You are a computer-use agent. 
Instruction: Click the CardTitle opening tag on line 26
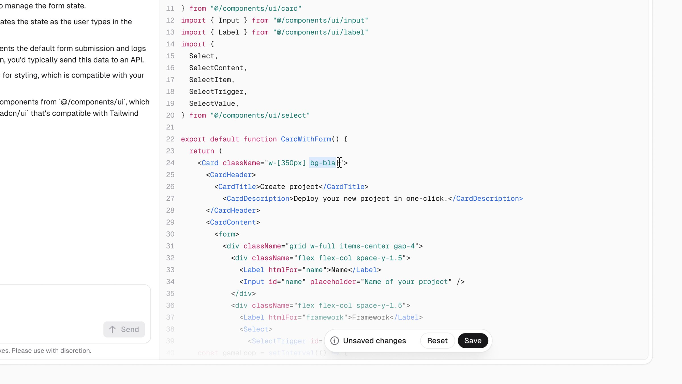click(x=237, y=187)
